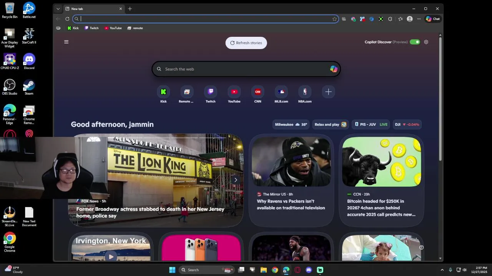Switch to the New tab tab
The height and width of the screenshot is (276, 492).
pyautogui.click(x=93, y=9)
